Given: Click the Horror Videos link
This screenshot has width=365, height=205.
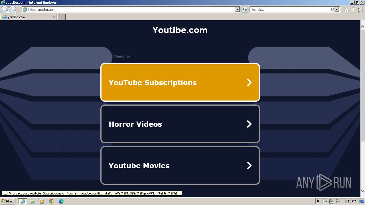Looking at the screenshot, I should coord(180,124).
